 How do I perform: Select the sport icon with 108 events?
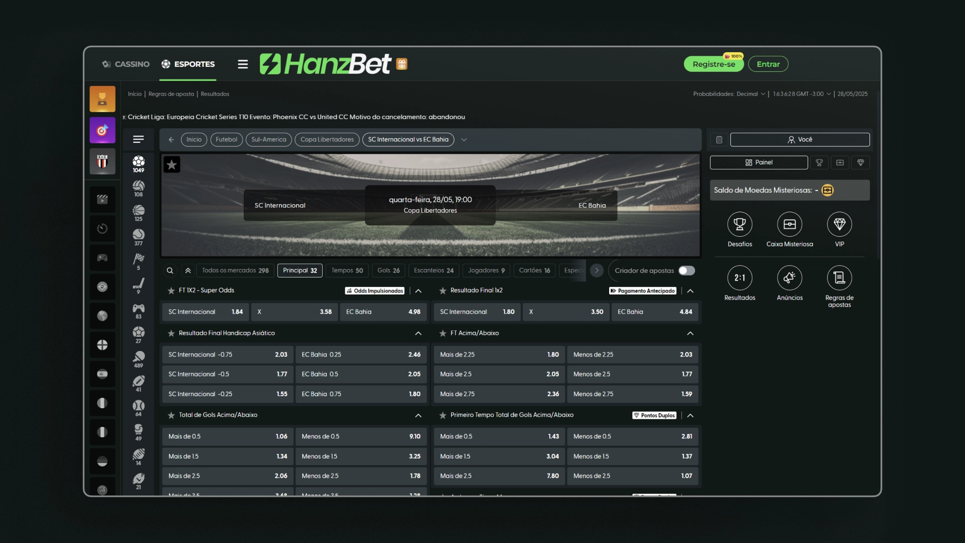click(x=139, y=189)
